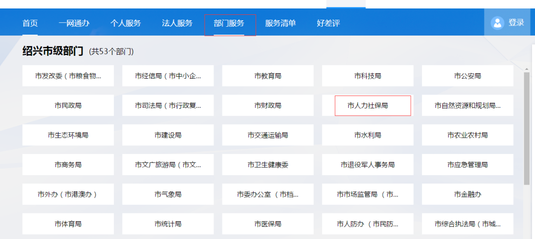Switch to 个人服务 tab
535x239 pixels.
125,23
